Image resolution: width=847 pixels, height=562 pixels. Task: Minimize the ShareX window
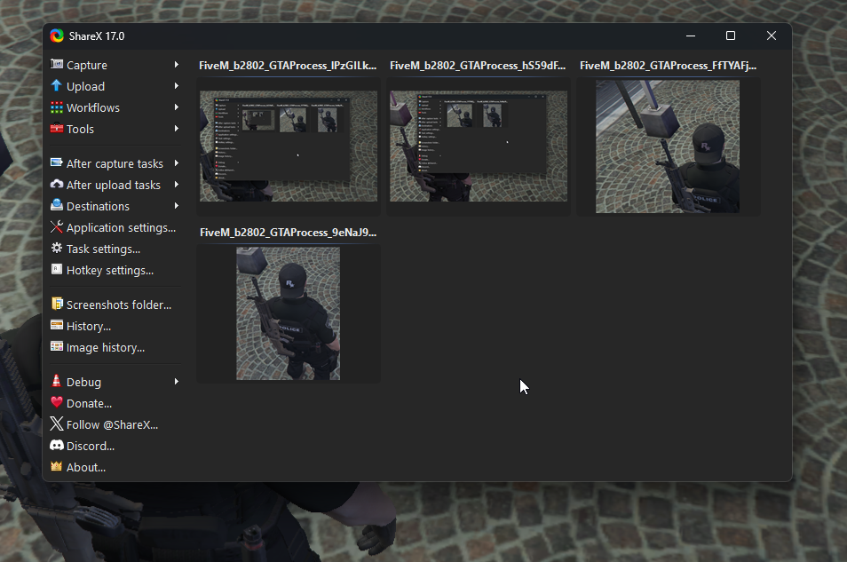point(691,36)
